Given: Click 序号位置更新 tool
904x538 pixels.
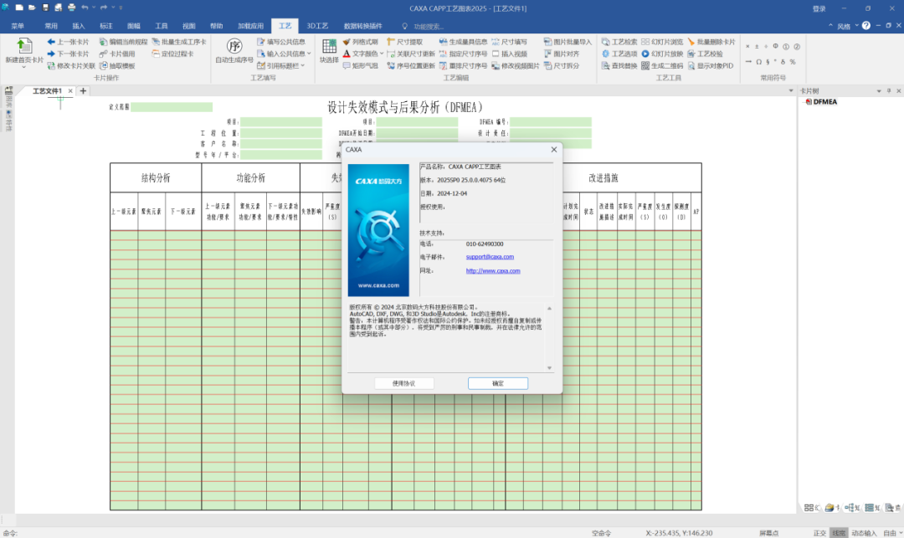Looking at the screenshot, I should (x=410, y=65).
